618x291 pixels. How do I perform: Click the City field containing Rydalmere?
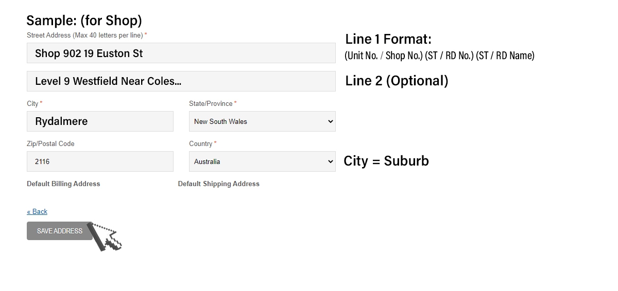(100, 121)
